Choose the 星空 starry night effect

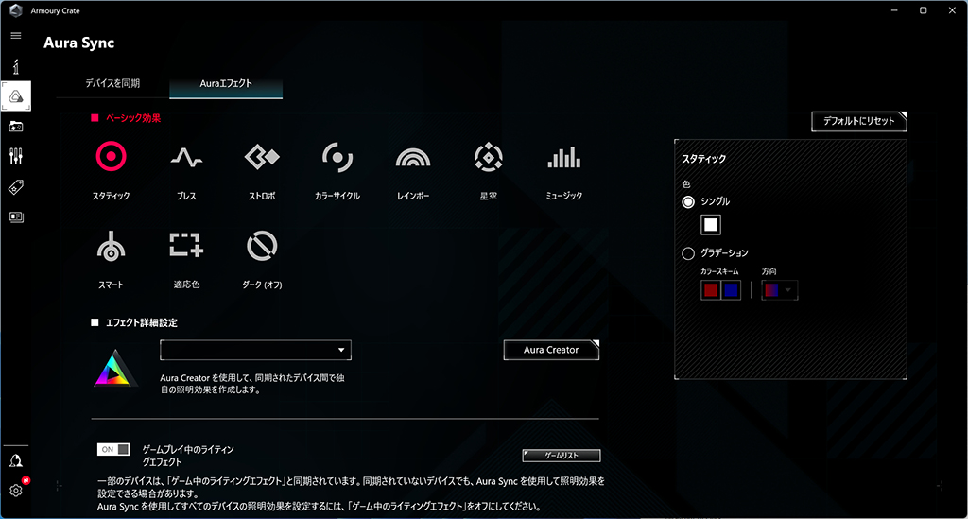pos(489,157)
